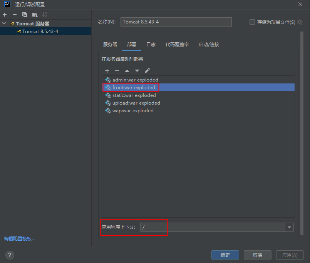Select static:war exploded artifact
310x263 pixels.
point(198,95)
